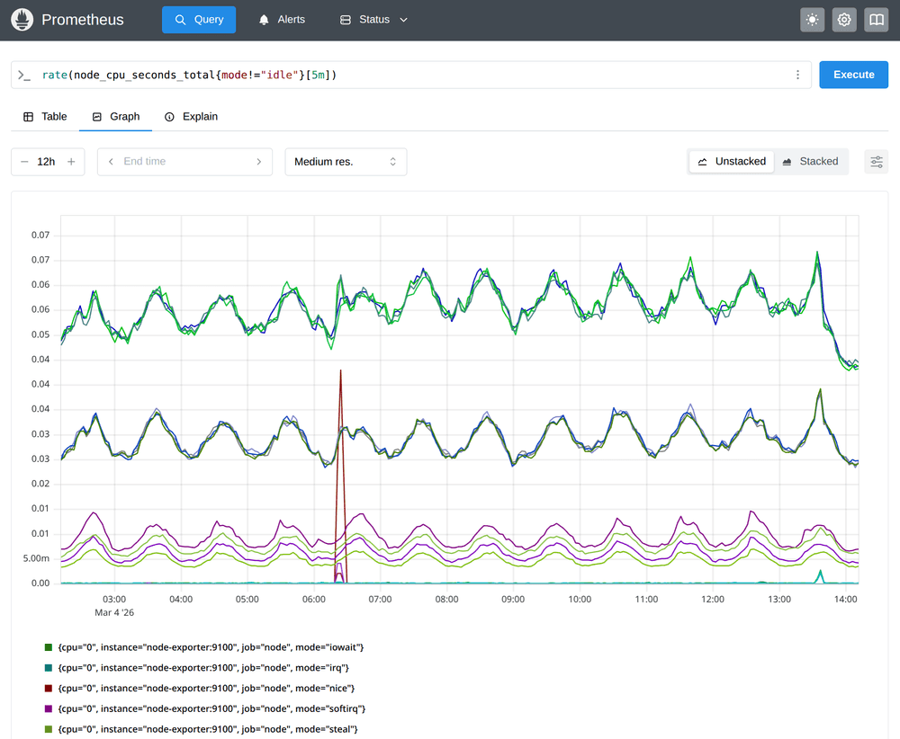Click the Alerts bell icon
The image size is (900, 739).
click(263, 19)
